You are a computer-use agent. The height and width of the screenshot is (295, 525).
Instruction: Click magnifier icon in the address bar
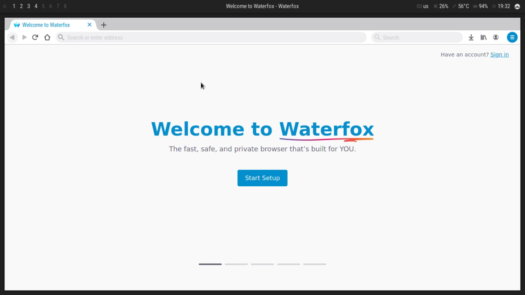tap(61, 37)
